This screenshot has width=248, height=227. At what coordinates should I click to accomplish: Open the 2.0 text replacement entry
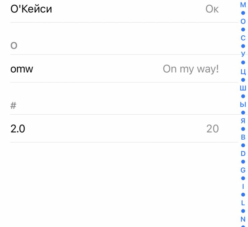18,128
